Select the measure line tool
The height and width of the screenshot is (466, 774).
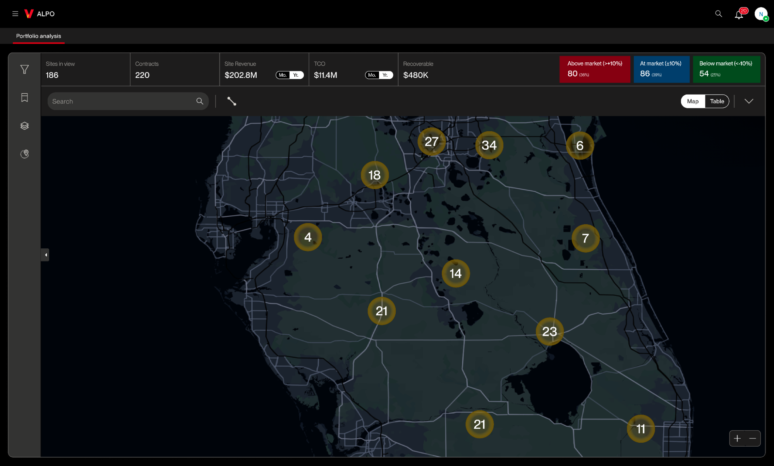232,101
